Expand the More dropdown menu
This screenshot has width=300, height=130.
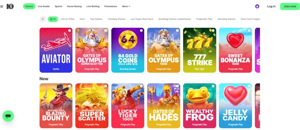point(126,6)
